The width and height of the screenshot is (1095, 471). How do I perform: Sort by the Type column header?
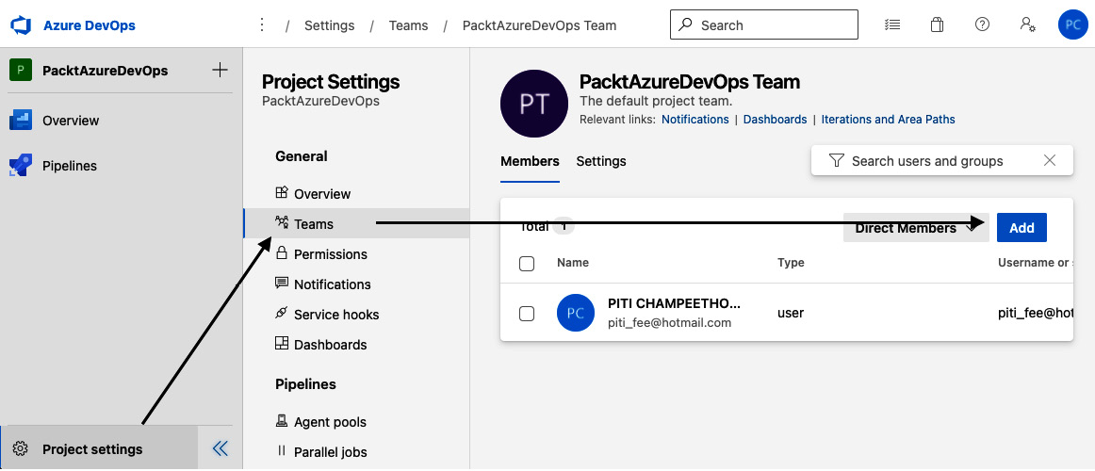[x=791, y=263]
